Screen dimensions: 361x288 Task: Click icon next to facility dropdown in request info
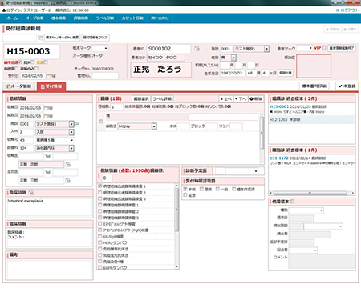(x=77, y=124)
